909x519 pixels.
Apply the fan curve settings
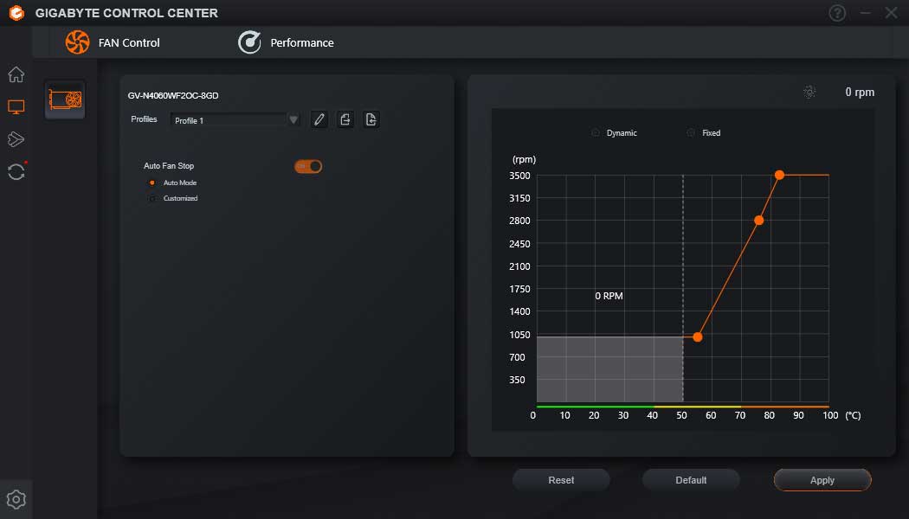(821, 479)
